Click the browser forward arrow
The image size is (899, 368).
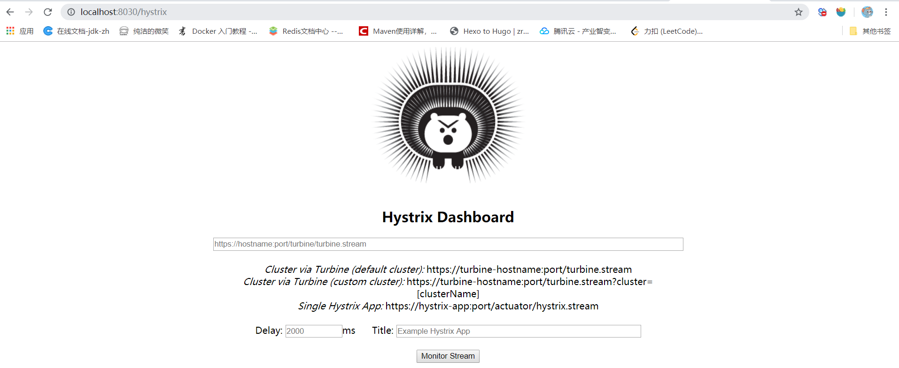pos(29,12)
